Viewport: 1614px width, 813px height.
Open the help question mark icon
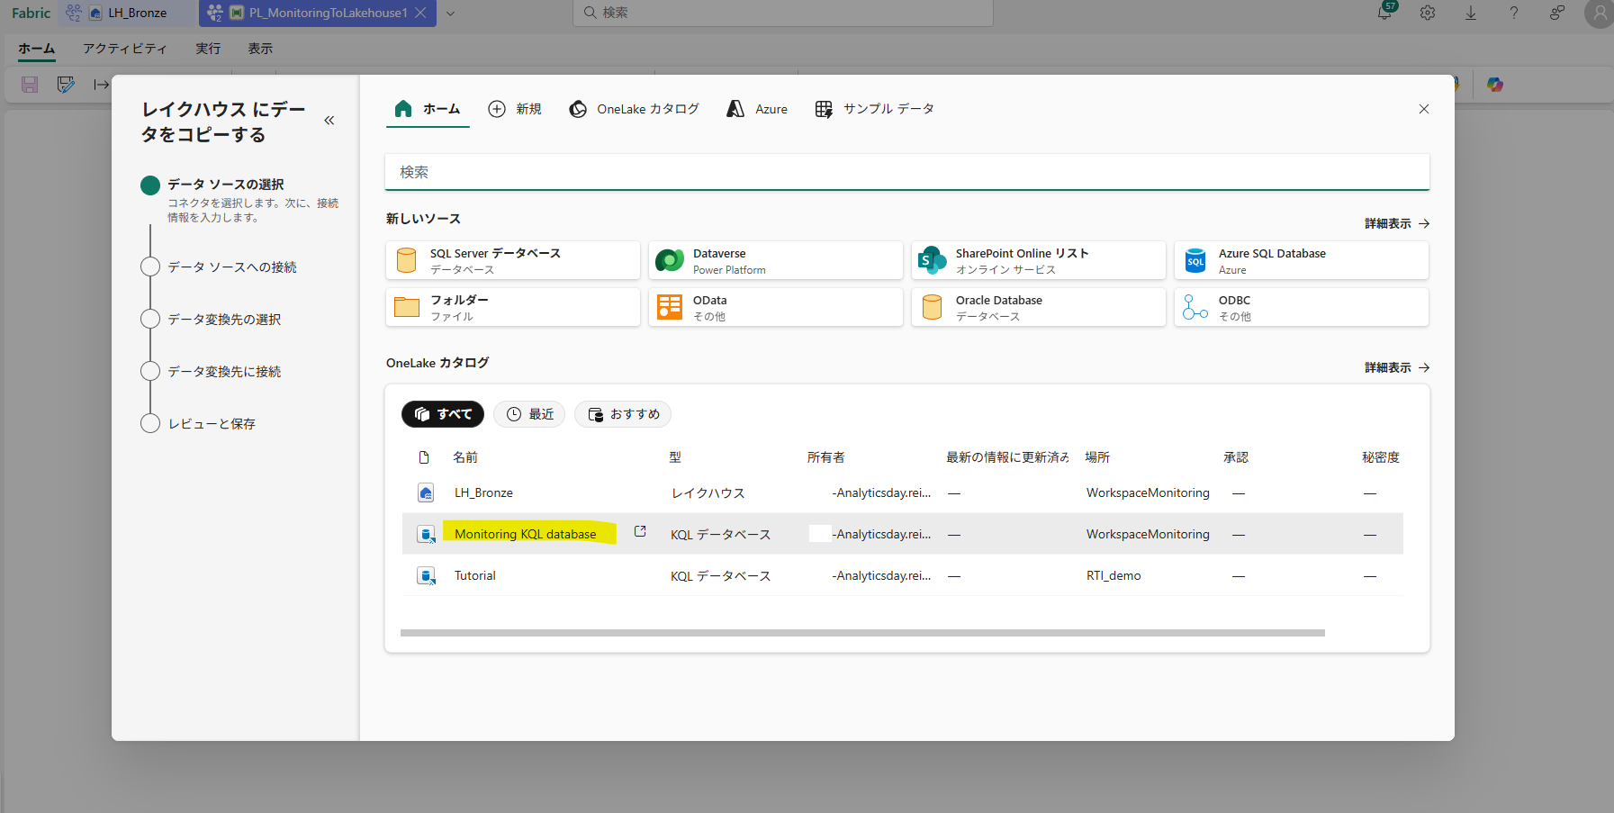pyautogui.click(x=1514, y=13)
